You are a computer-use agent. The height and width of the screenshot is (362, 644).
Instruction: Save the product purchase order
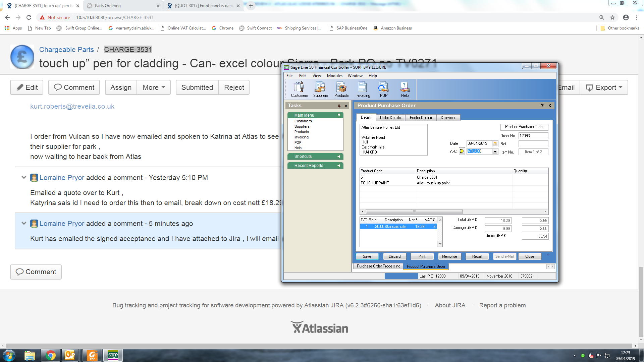[367, 256]
